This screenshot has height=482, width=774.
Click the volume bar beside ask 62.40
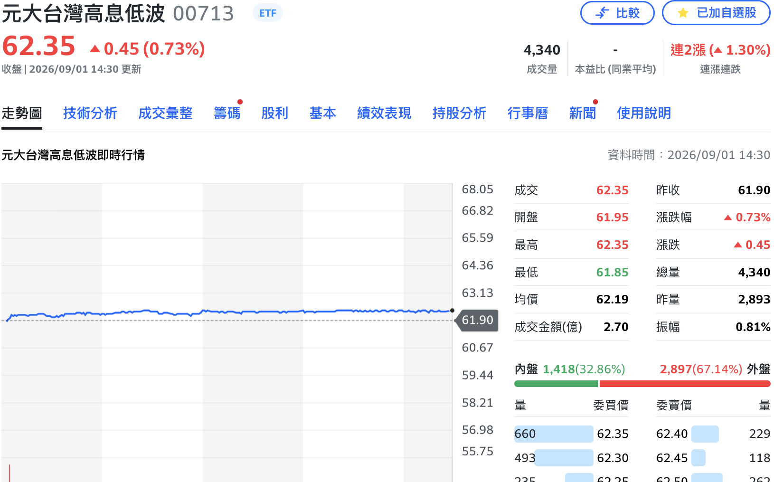705,434
